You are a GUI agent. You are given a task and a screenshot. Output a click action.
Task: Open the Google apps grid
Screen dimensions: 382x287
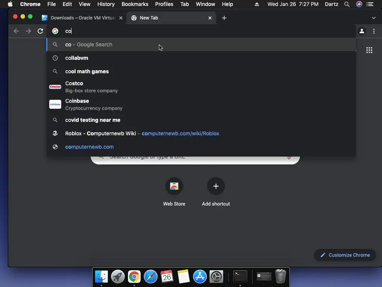369,50
